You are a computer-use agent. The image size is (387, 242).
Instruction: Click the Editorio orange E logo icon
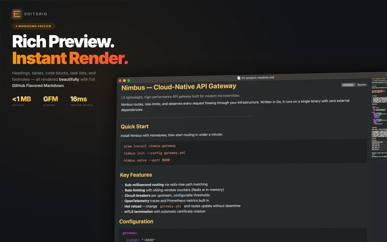point(17,14)
